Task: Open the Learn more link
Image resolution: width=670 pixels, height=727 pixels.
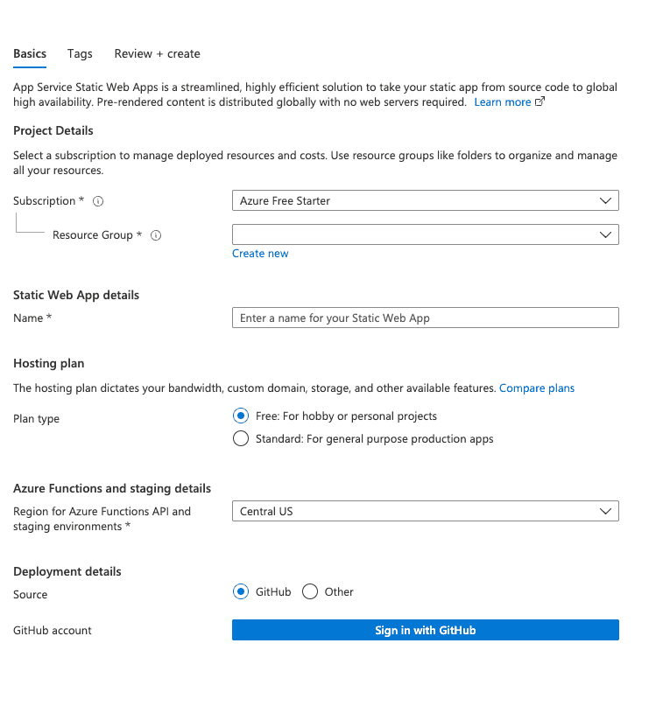Action: point(503,102)
